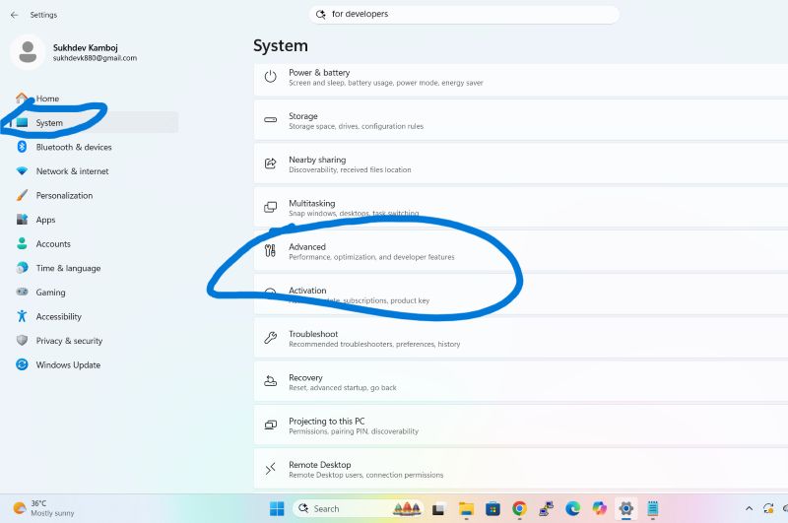Screen dimensions: 788x523
Task: Click the user profile avatar picture
Action: click(x=28, y=52)
